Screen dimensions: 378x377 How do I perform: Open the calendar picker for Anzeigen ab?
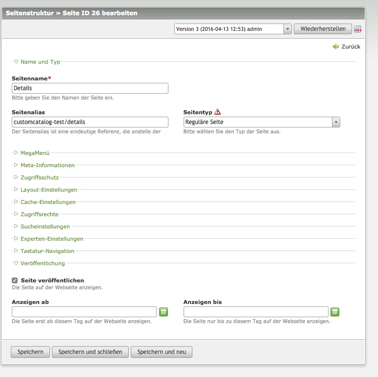(x=164, y=312)
